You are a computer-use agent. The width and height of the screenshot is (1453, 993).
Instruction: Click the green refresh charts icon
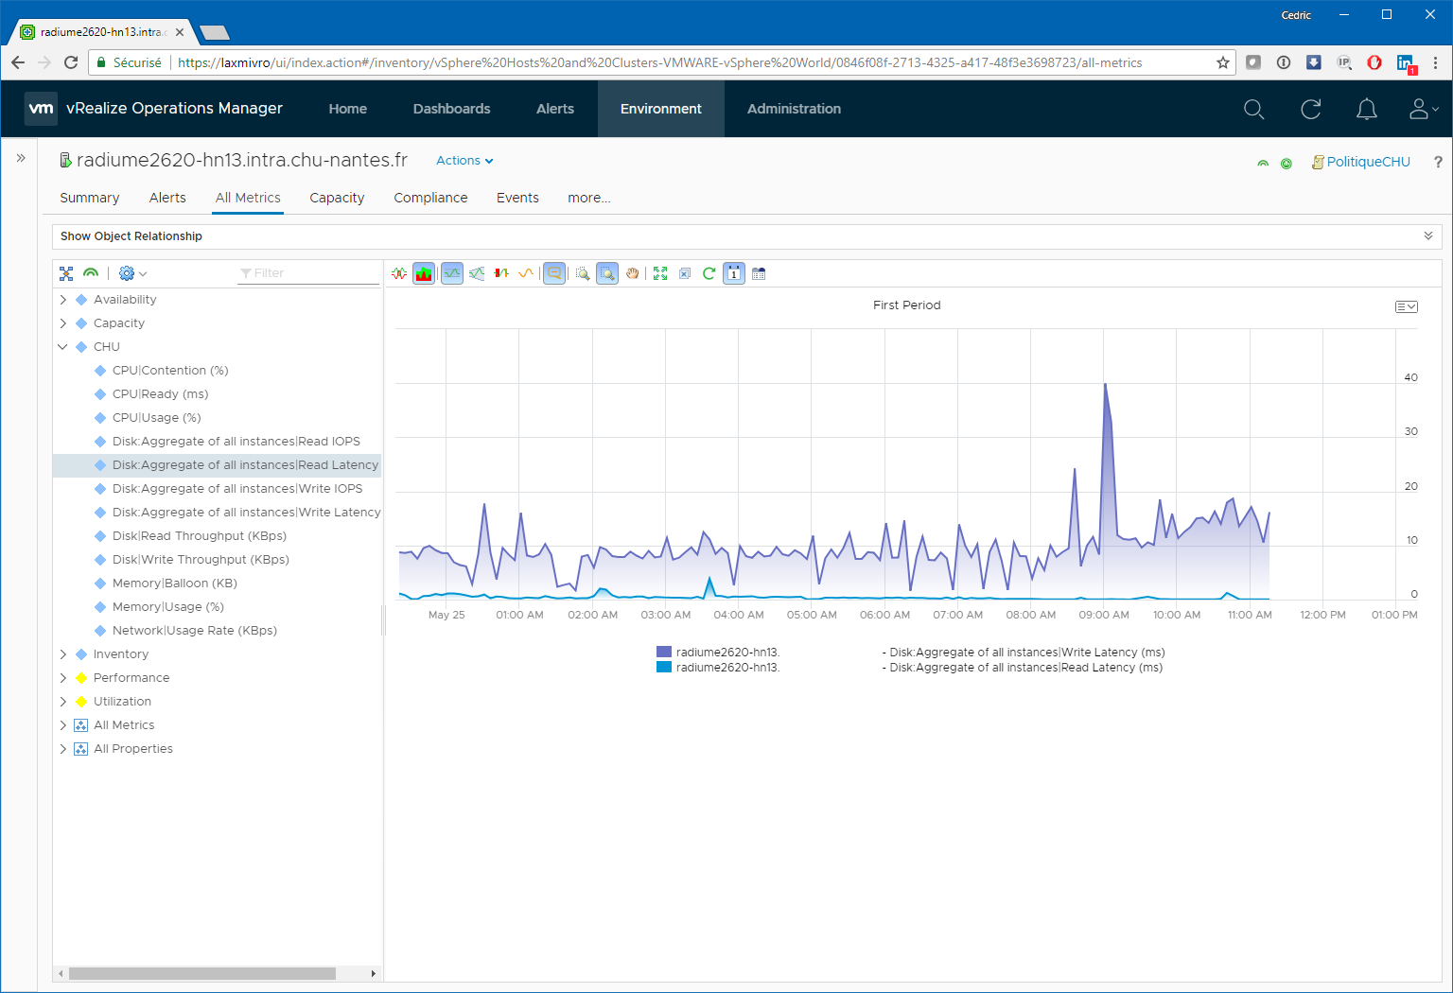pyautogui.click(x=709, y=273)
